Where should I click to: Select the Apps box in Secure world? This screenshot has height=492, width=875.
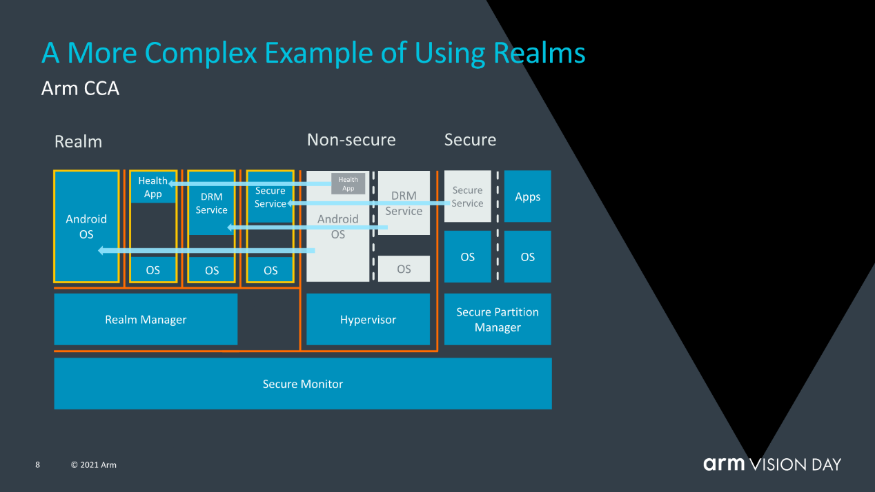pyautogui.click(x=528, y=196)
